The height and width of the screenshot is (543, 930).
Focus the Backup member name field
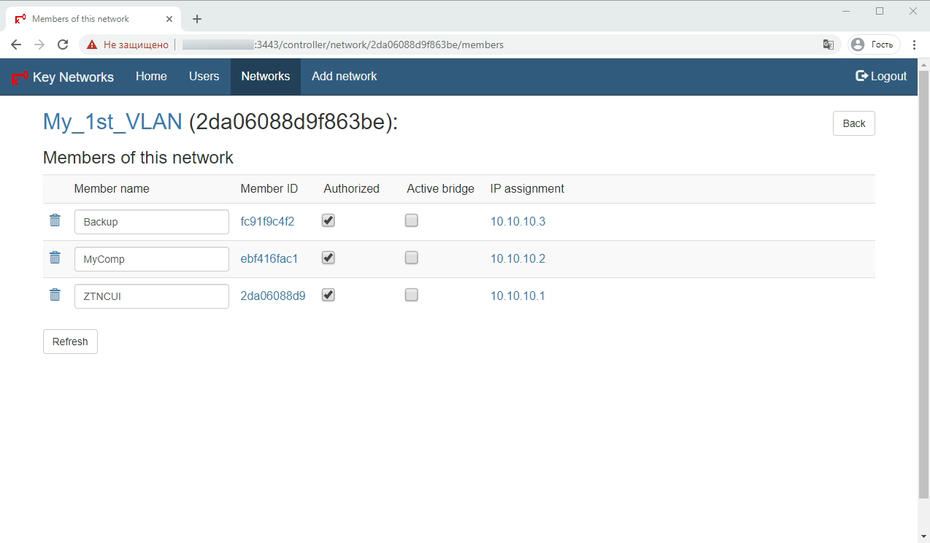(152, 222)
